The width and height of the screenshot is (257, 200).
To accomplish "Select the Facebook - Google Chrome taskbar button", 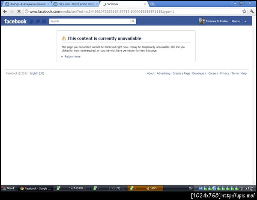I will point(35,188).
